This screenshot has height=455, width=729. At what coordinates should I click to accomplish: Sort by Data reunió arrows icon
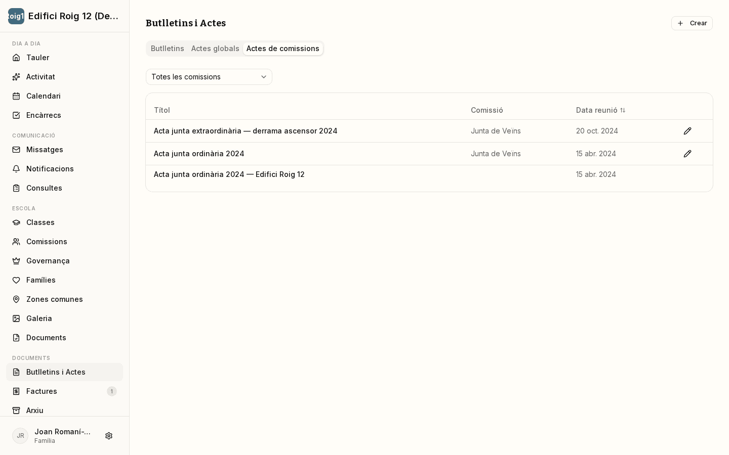pyautogui.click(x=623, y=110)
